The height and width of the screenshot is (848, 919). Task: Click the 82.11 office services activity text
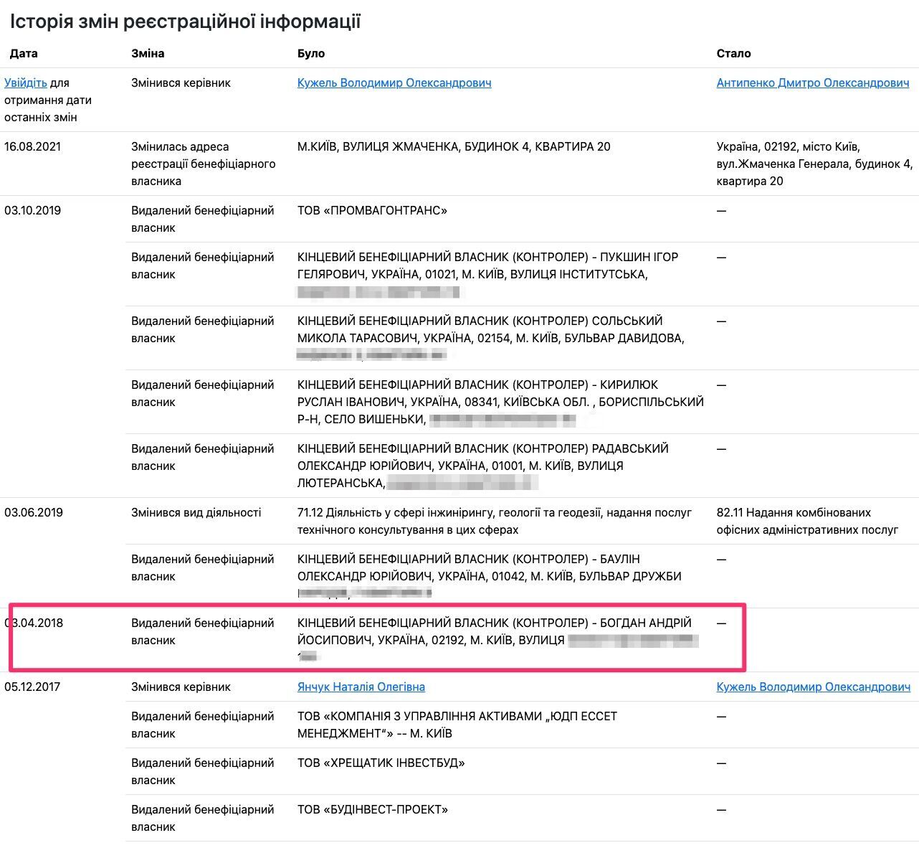[807, 522]
